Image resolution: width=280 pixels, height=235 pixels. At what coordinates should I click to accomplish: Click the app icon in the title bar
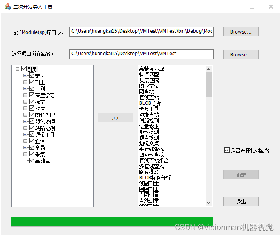(x=7, y=7)
